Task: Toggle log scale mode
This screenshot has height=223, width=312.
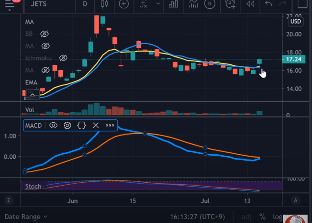Action: 277,217
